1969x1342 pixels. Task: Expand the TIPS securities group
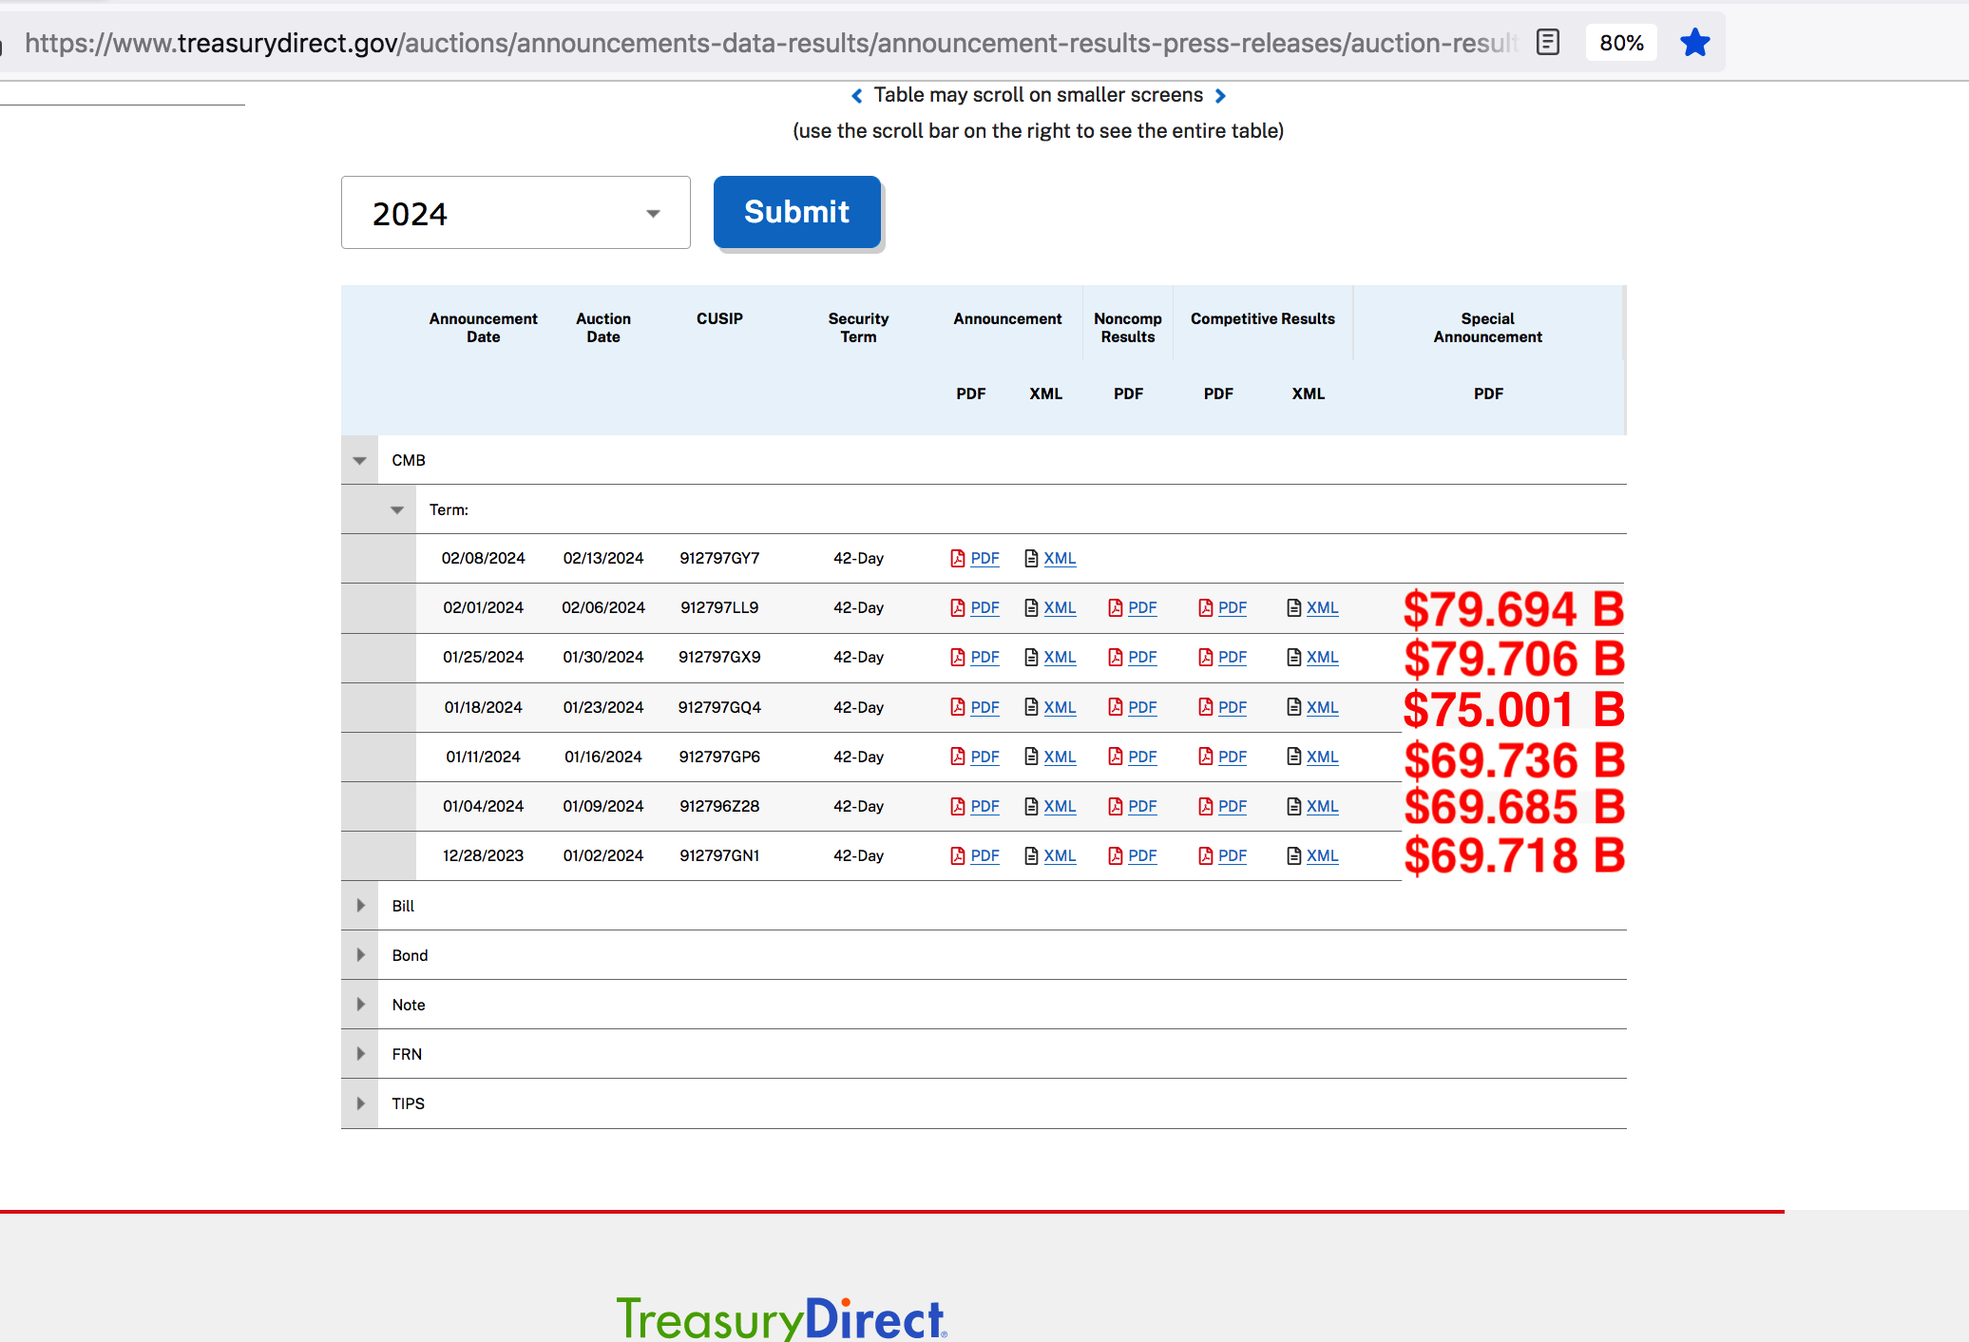click(361, 1103)
